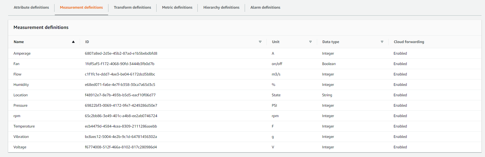Click the Data type sort arrow
485x157 pixels.
382,42
